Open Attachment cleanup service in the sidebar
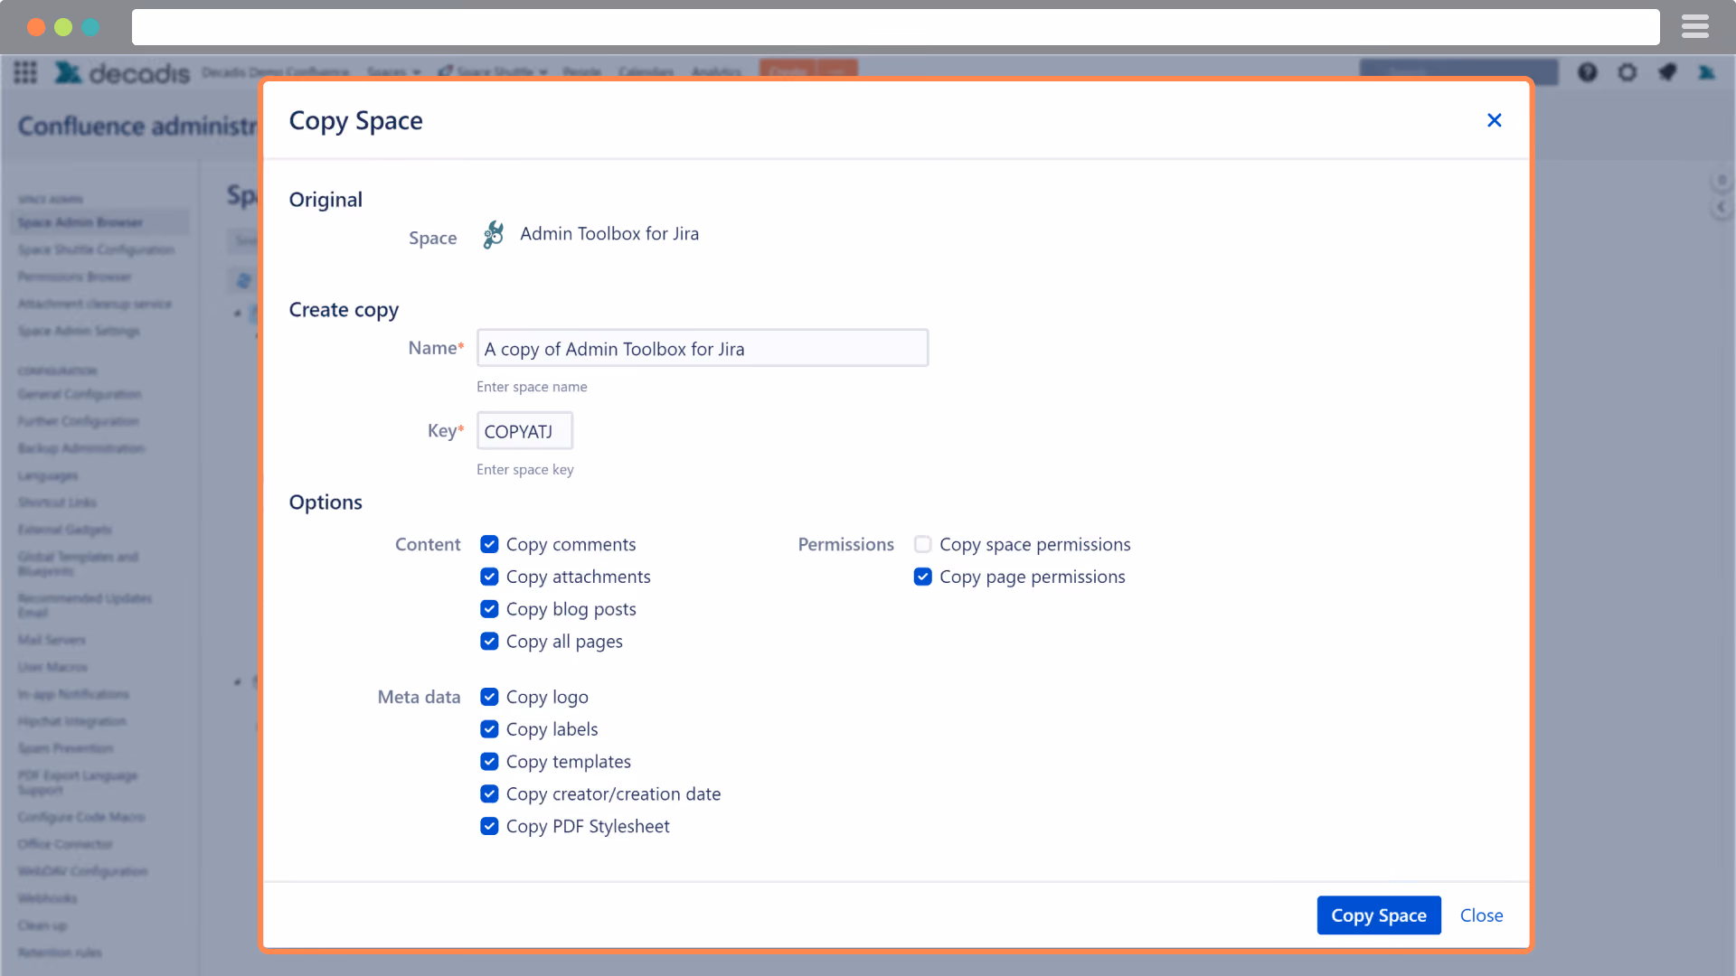1736x976 pixels. point(95,304)
